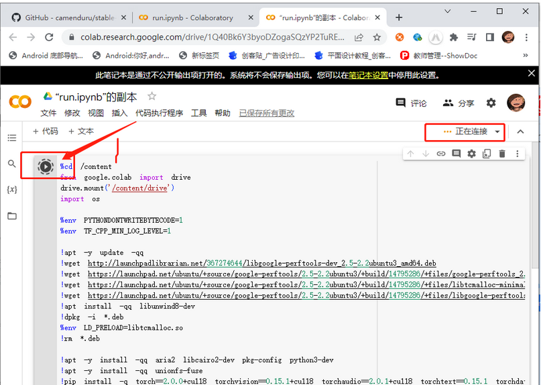
Task: Focus the colab.research.google.com address bar
Action: 212,38
